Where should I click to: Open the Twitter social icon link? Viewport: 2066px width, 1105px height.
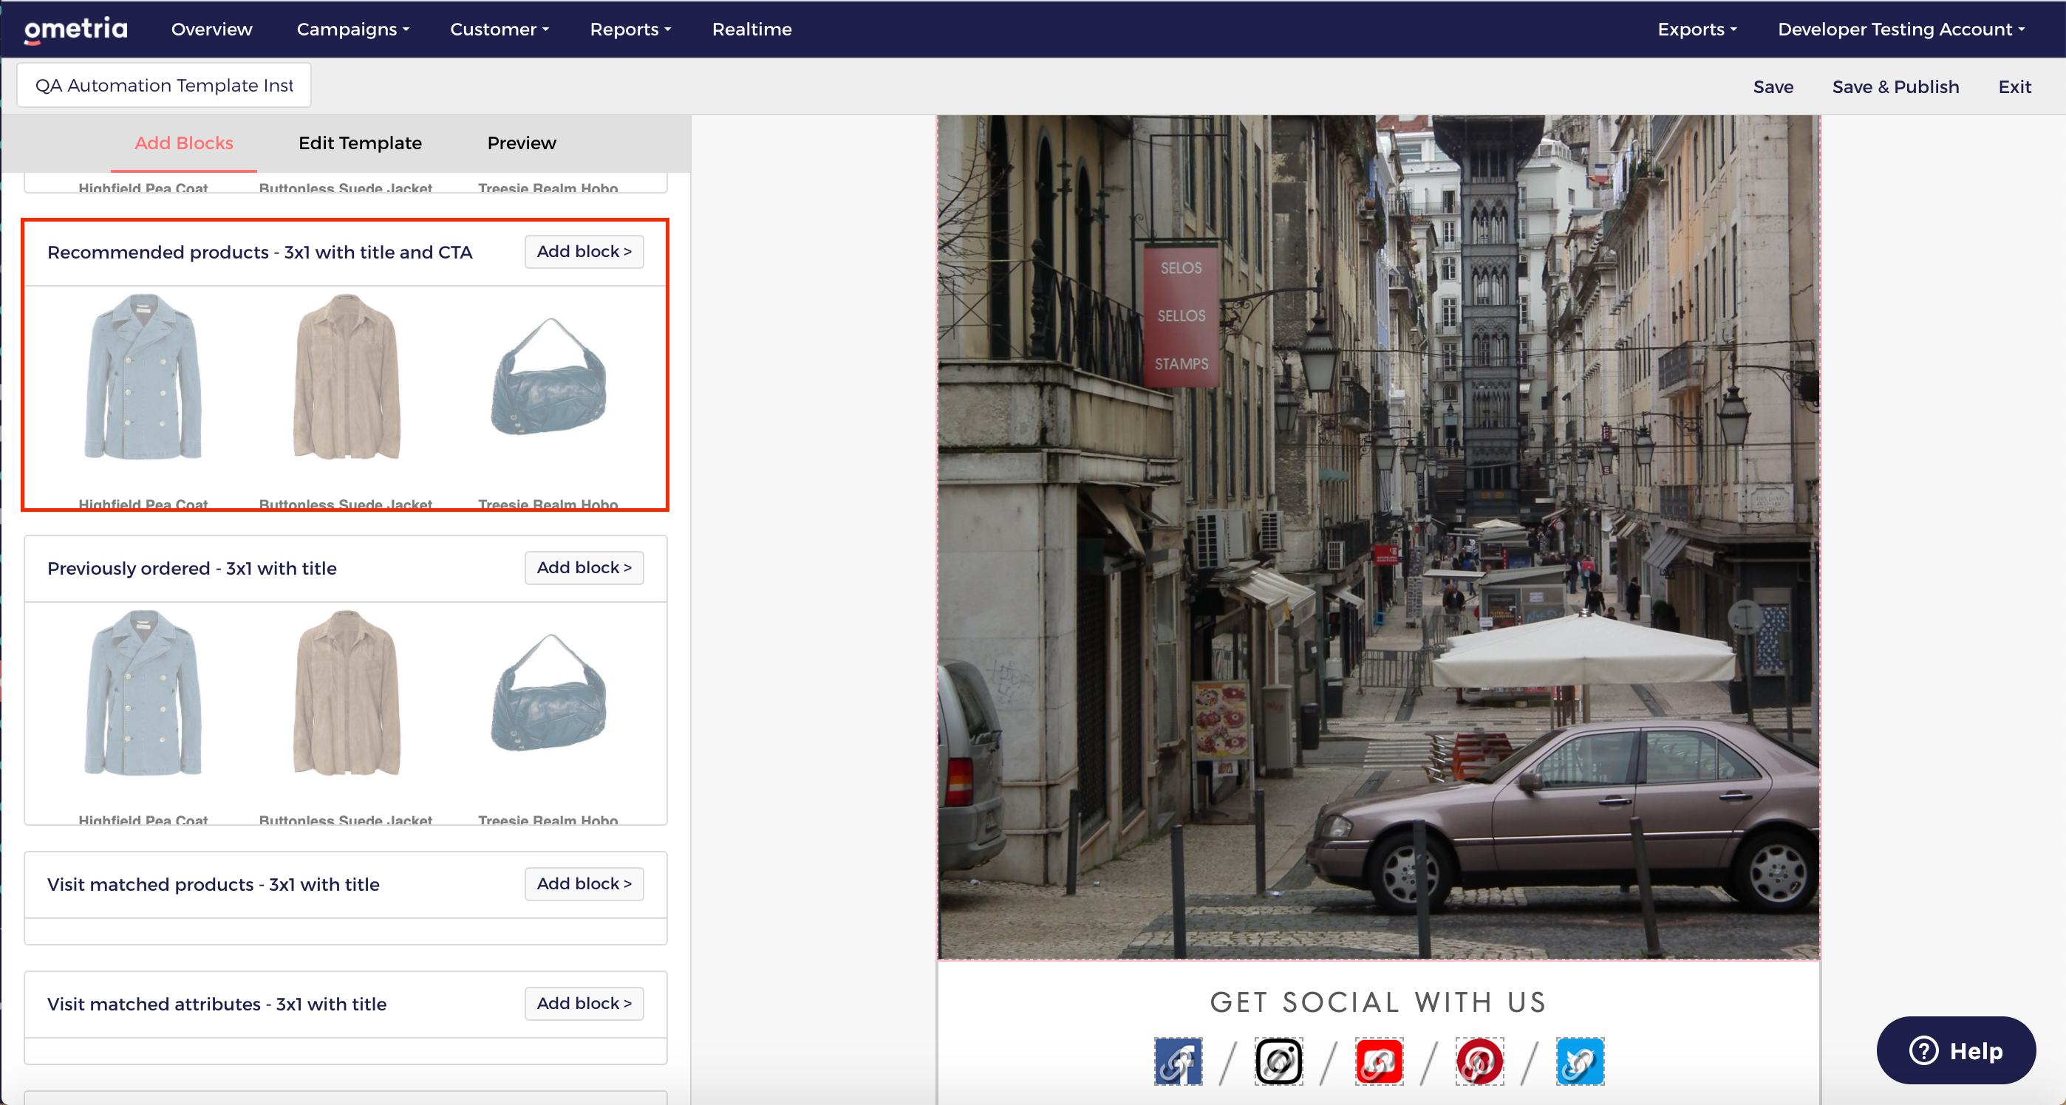coord(1580,1061)
